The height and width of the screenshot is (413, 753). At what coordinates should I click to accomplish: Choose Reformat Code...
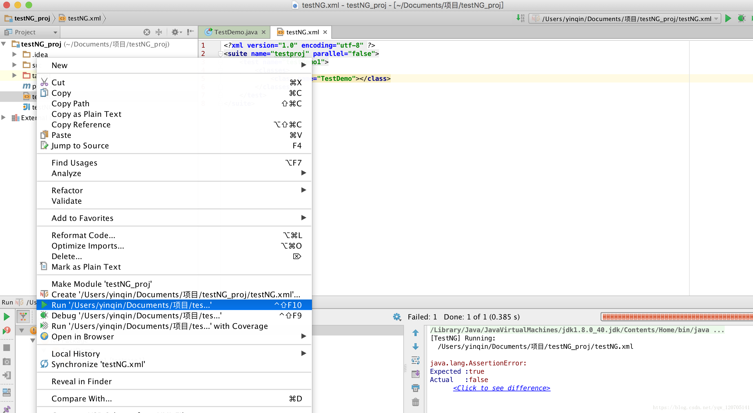pyautogui.click(x=174, y=235)
